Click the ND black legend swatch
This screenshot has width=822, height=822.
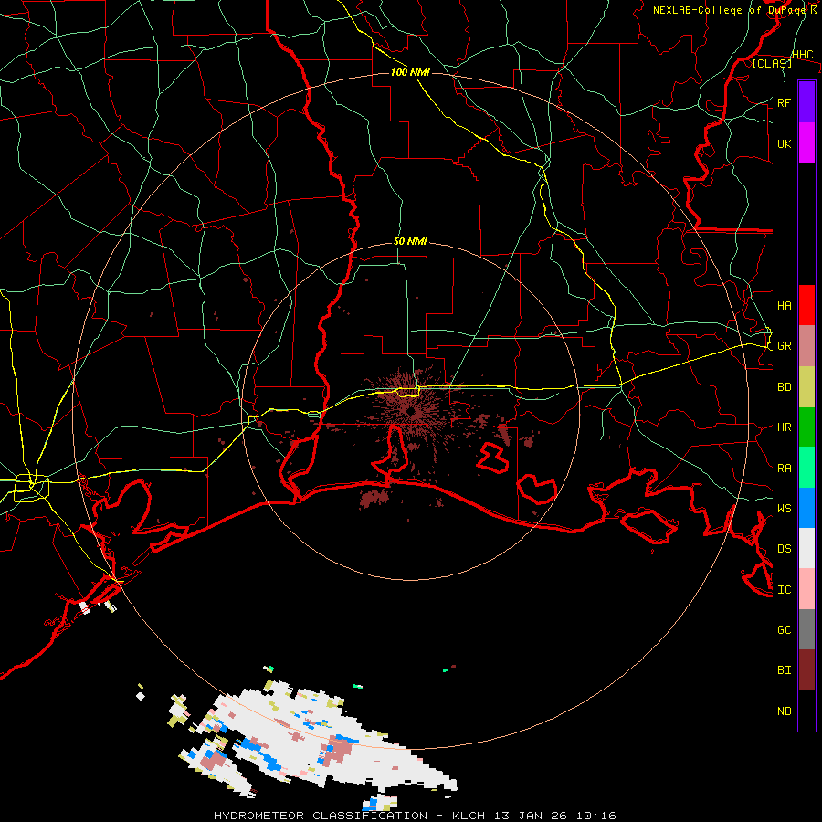point(806,711)
